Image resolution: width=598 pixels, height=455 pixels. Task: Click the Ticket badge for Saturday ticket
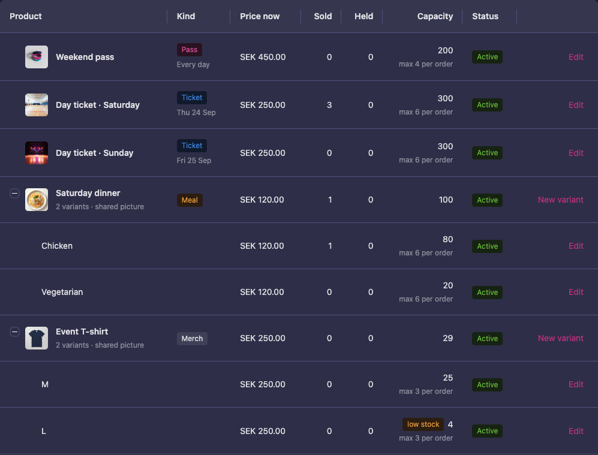click(192, 98)
